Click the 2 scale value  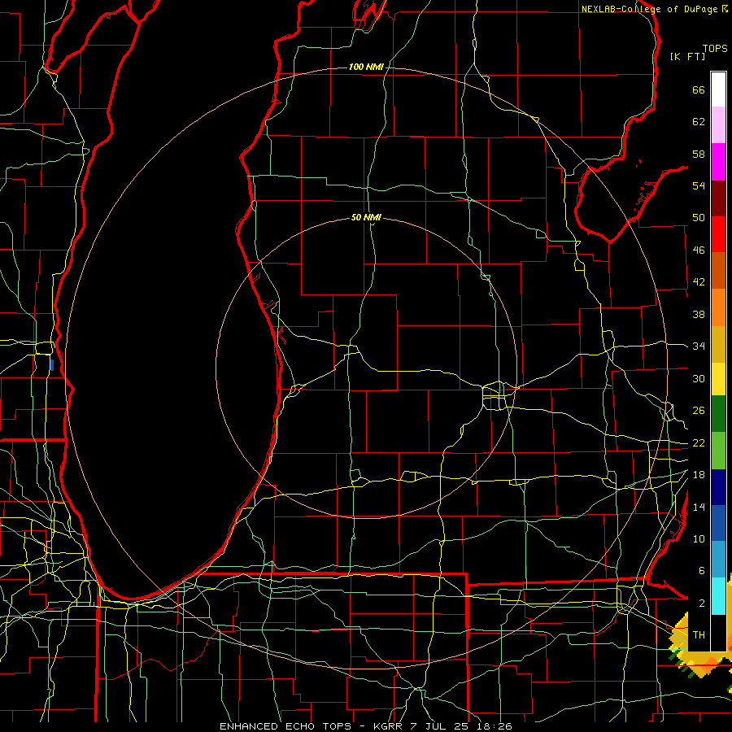pyautogui.click(x=701, y=603)
